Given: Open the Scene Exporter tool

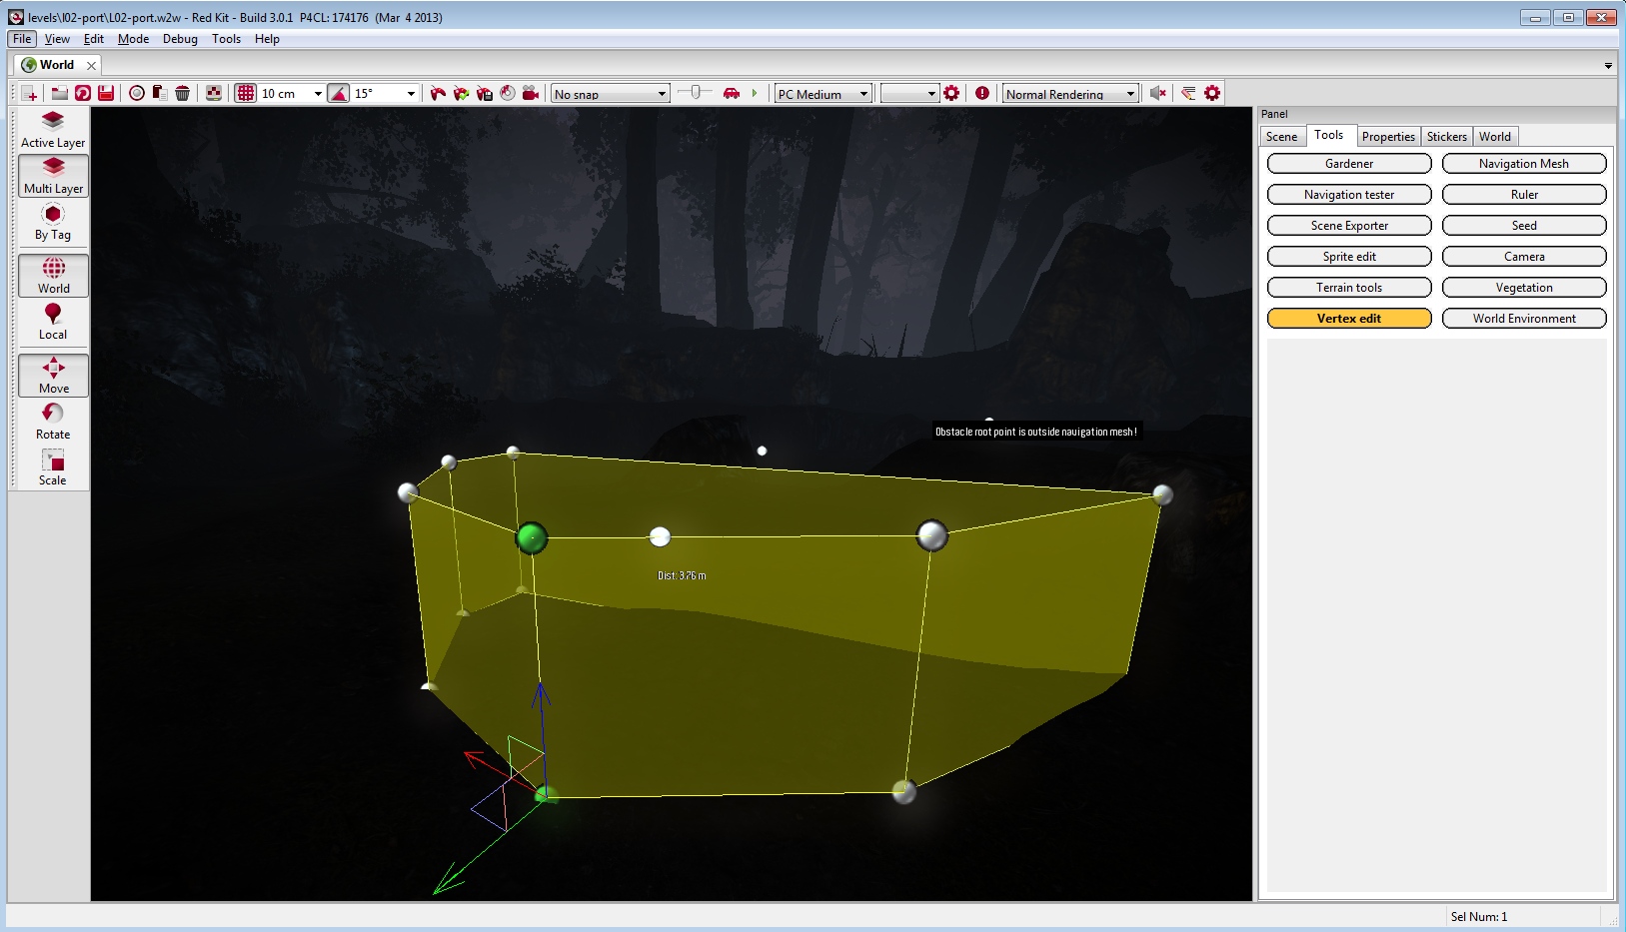Looking at the screenshot, I should pos(1349,226).
